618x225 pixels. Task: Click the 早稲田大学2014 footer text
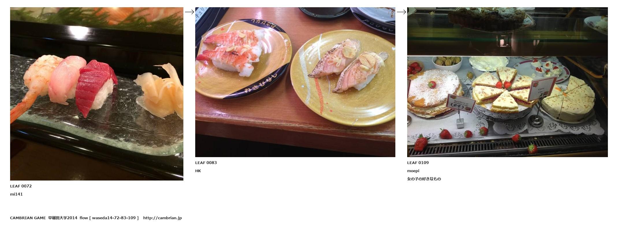point(63,218)
